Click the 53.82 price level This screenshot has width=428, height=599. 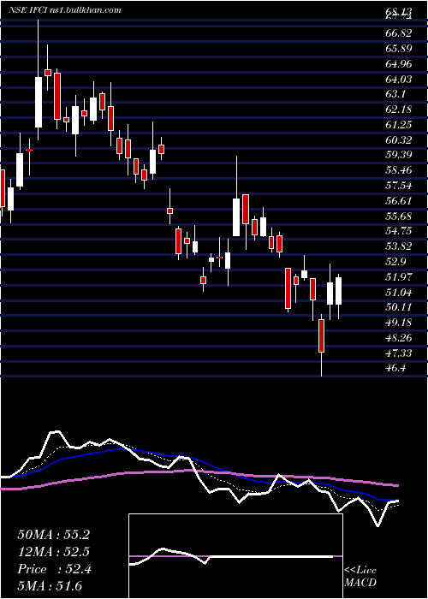click(399, 246)
